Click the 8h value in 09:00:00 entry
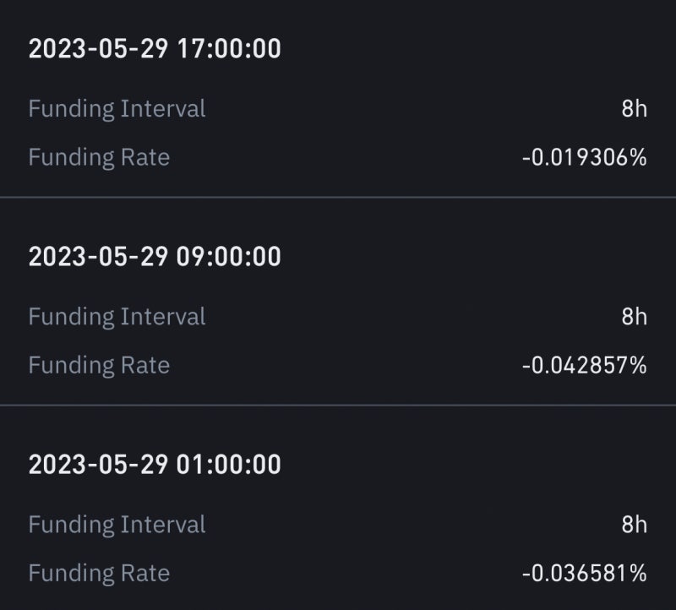 click(x=635, y=317)
